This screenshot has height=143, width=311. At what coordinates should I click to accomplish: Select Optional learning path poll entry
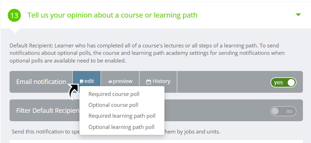[x=121, y=127]
